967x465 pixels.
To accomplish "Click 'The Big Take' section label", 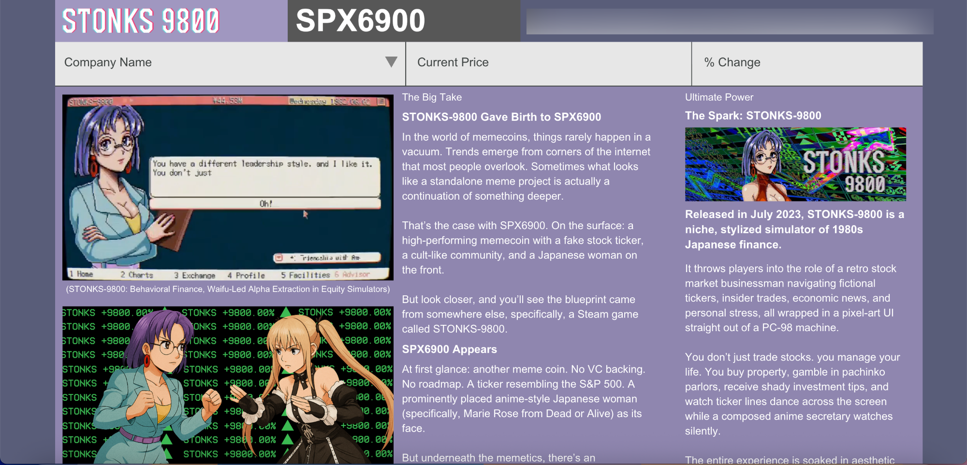I will pyautogui.click(x=432, y=97).
